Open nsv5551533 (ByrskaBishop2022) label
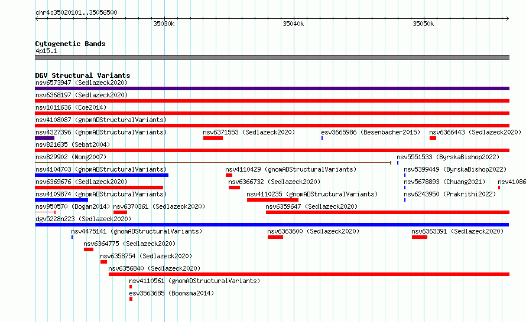 (448, 157)
